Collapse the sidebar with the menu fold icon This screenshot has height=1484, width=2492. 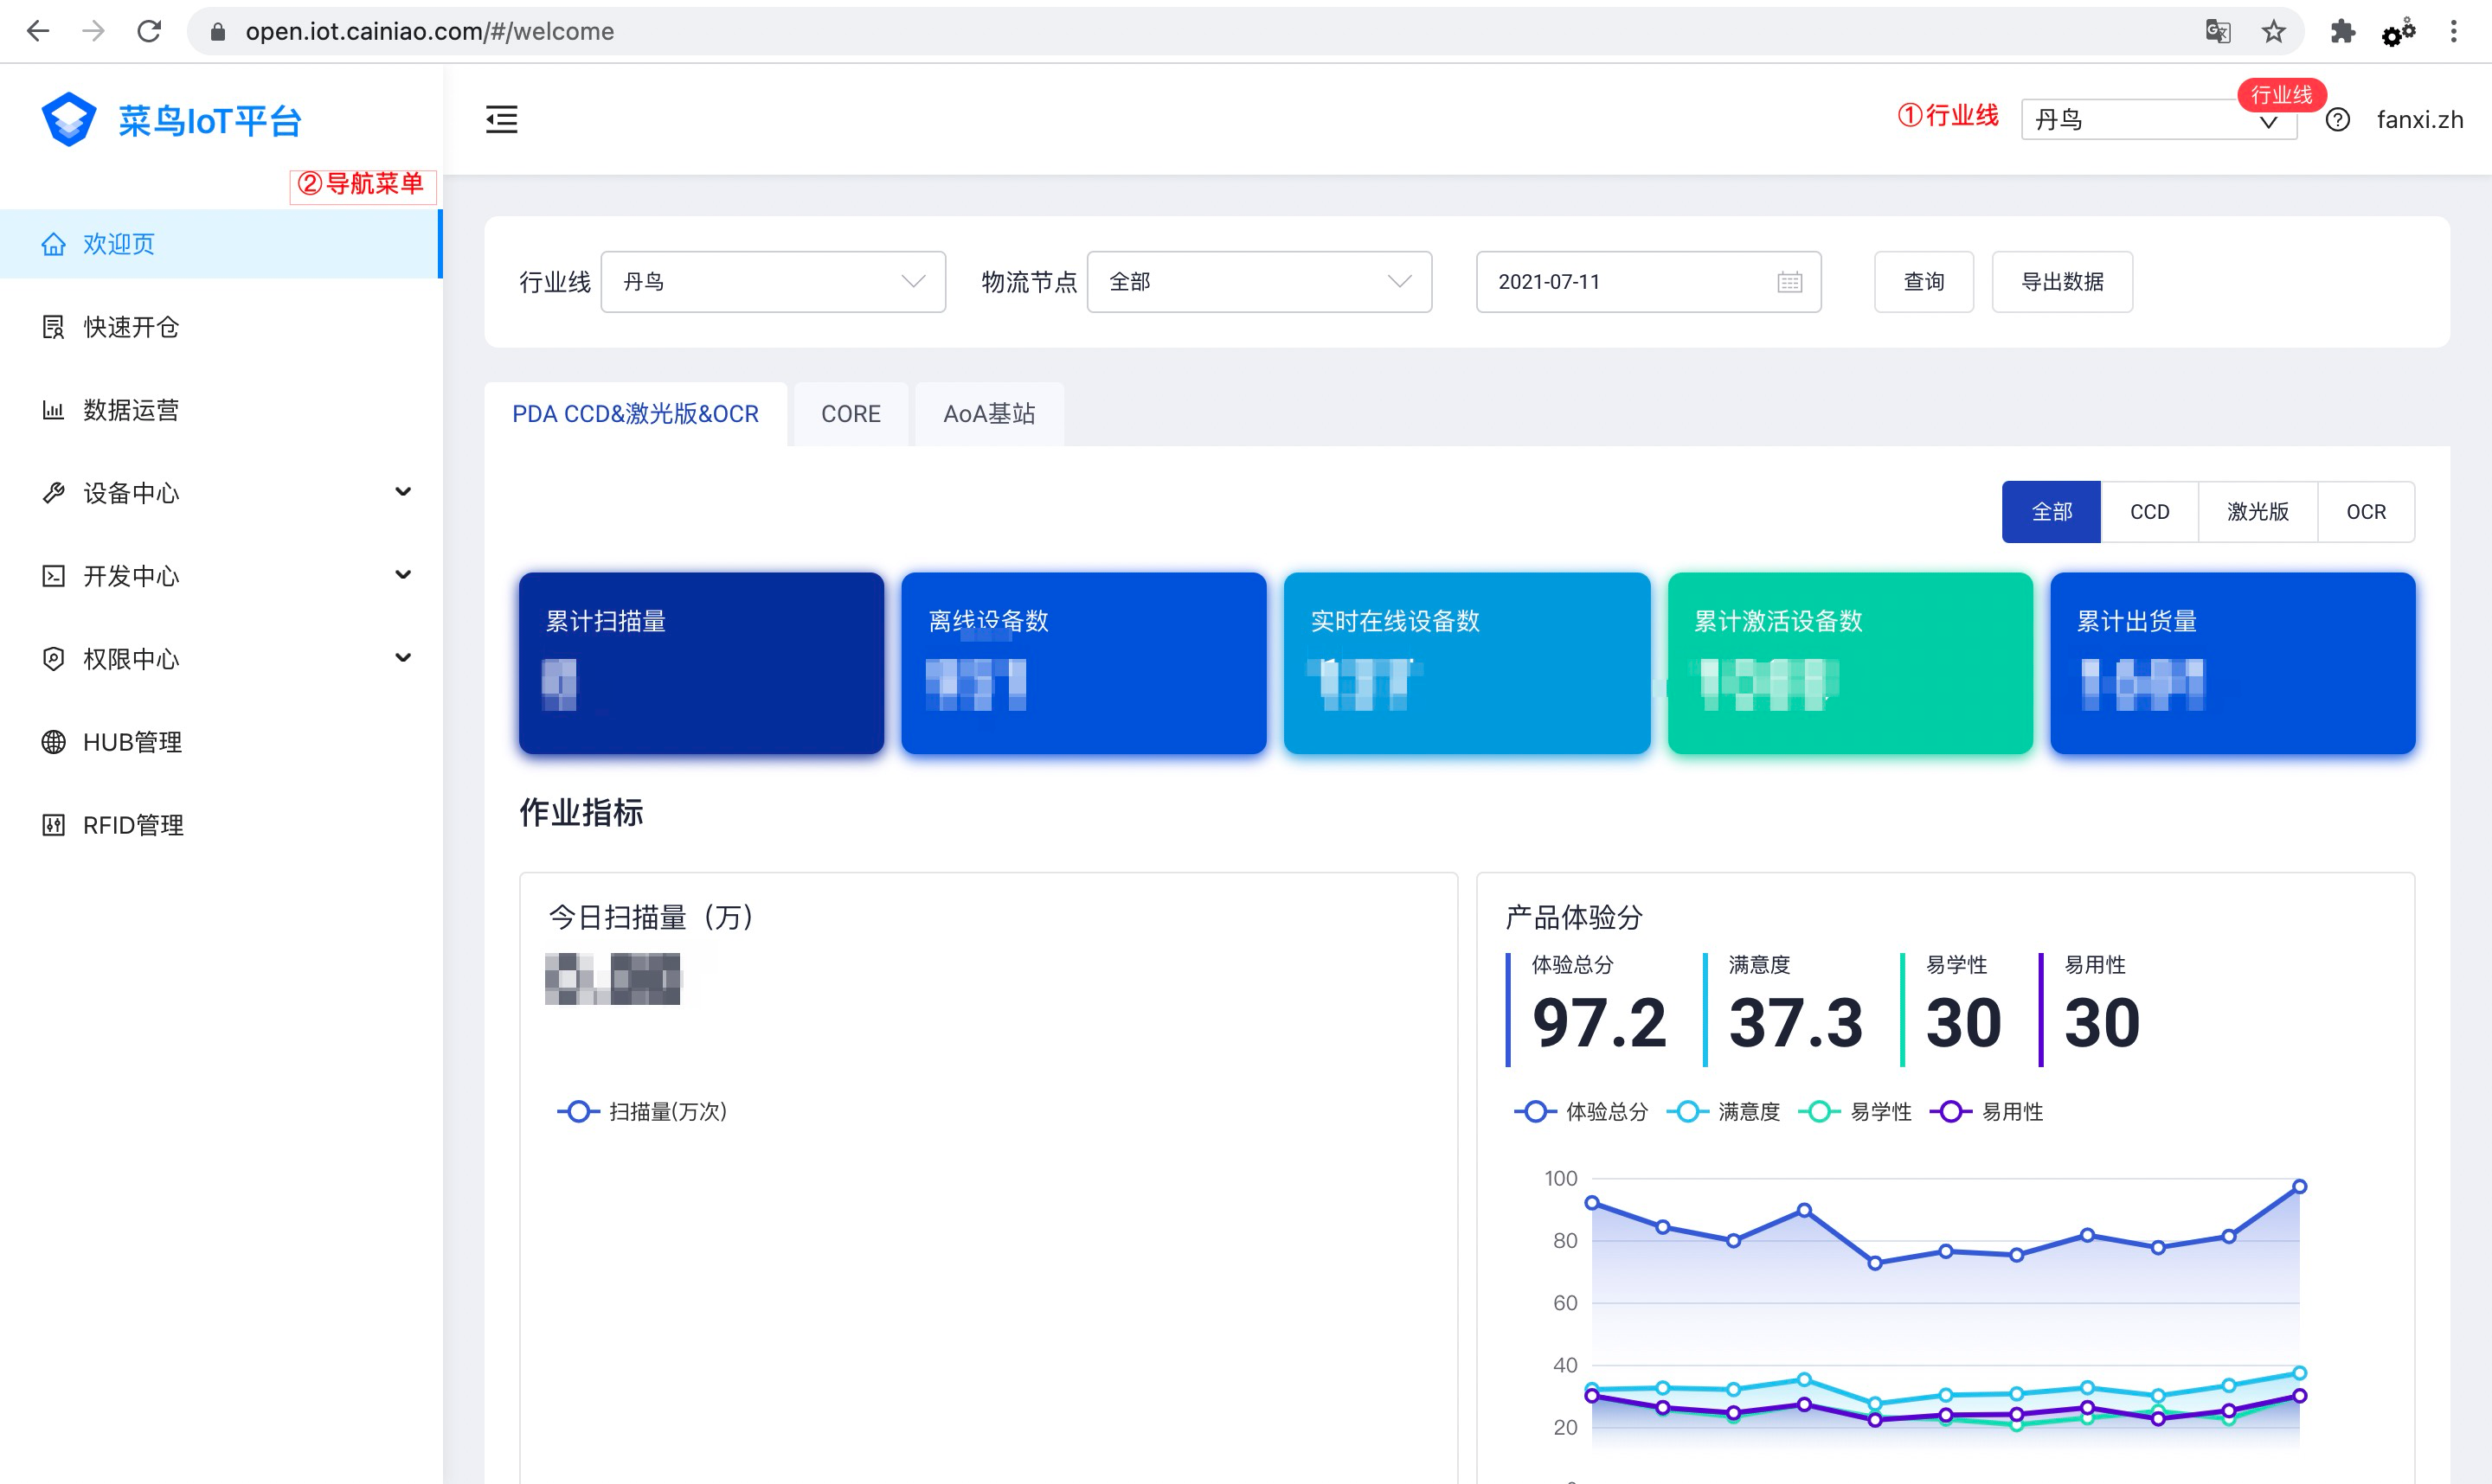pos(501,119)
